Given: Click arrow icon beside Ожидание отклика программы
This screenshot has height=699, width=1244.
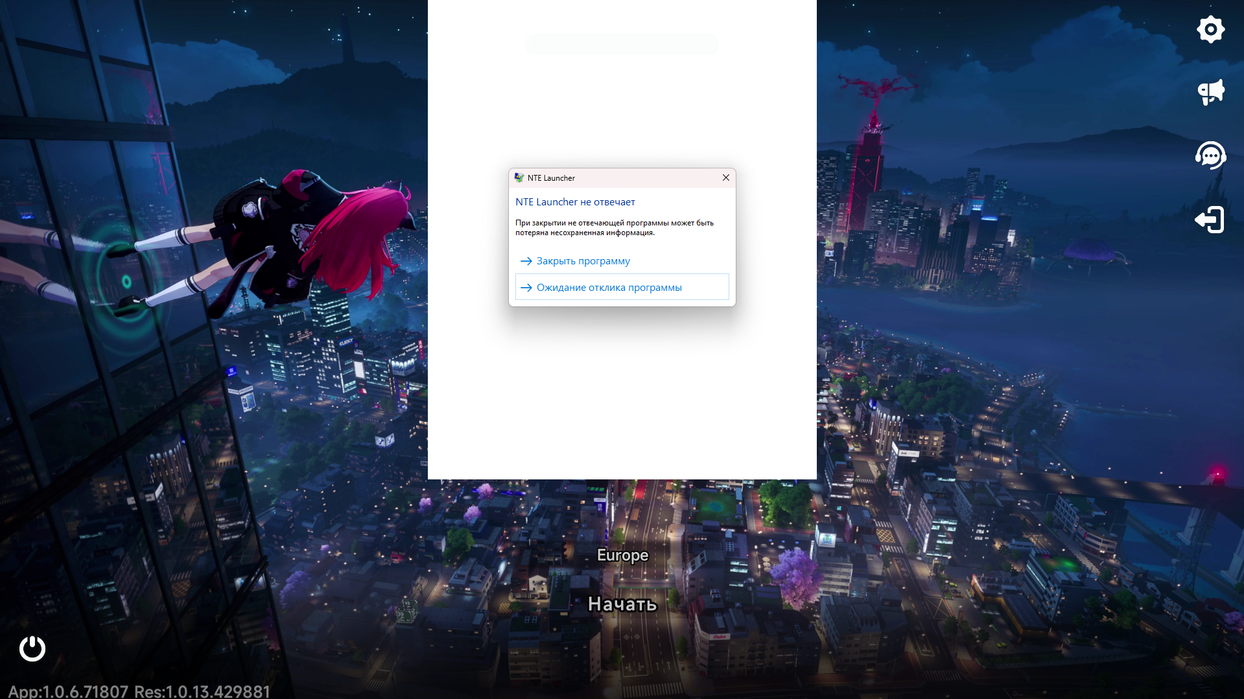Looking at the screenshot, I should [526, 288].
